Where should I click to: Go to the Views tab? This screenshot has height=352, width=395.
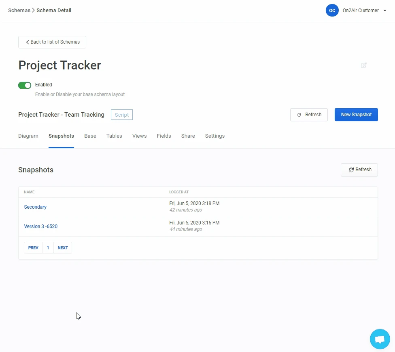click(x=139, y=136)
